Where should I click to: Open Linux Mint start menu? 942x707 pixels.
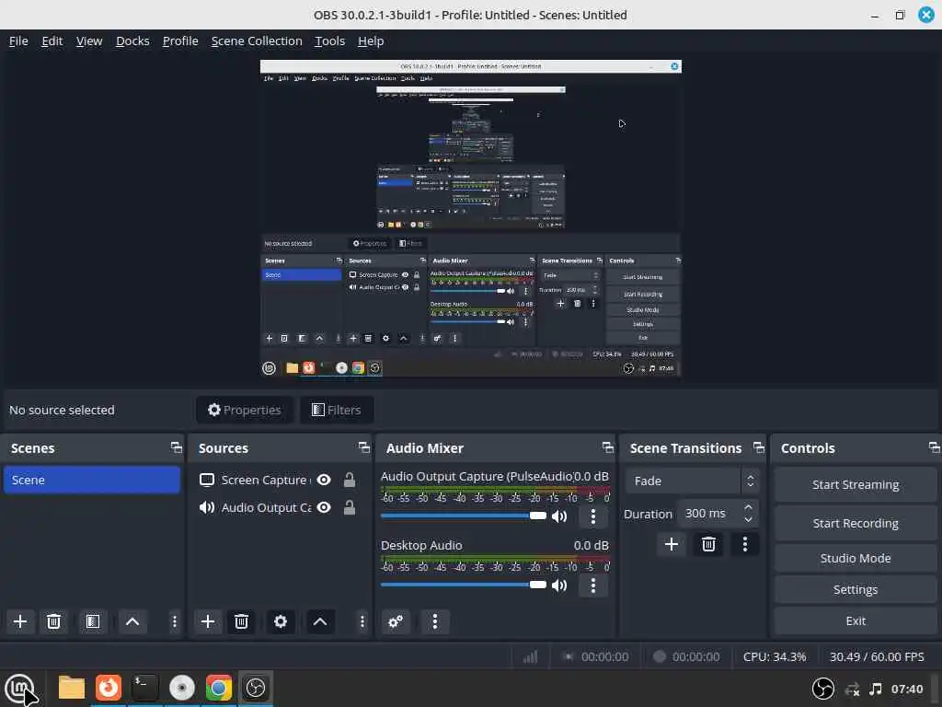click(20, 688)
